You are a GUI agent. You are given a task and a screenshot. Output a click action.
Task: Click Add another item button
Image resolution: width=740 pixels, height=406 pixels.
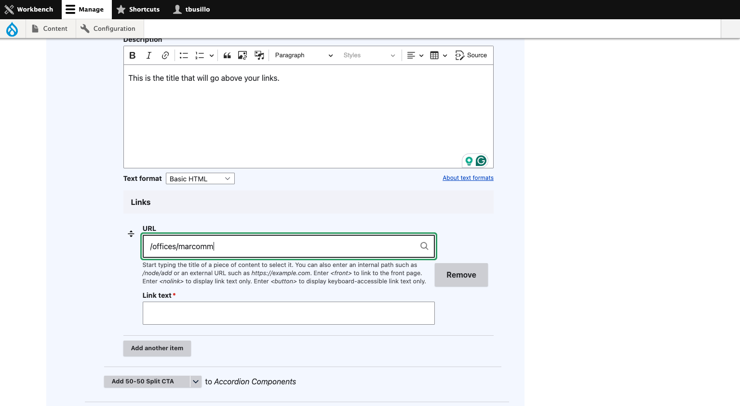[x=157, y=348]
